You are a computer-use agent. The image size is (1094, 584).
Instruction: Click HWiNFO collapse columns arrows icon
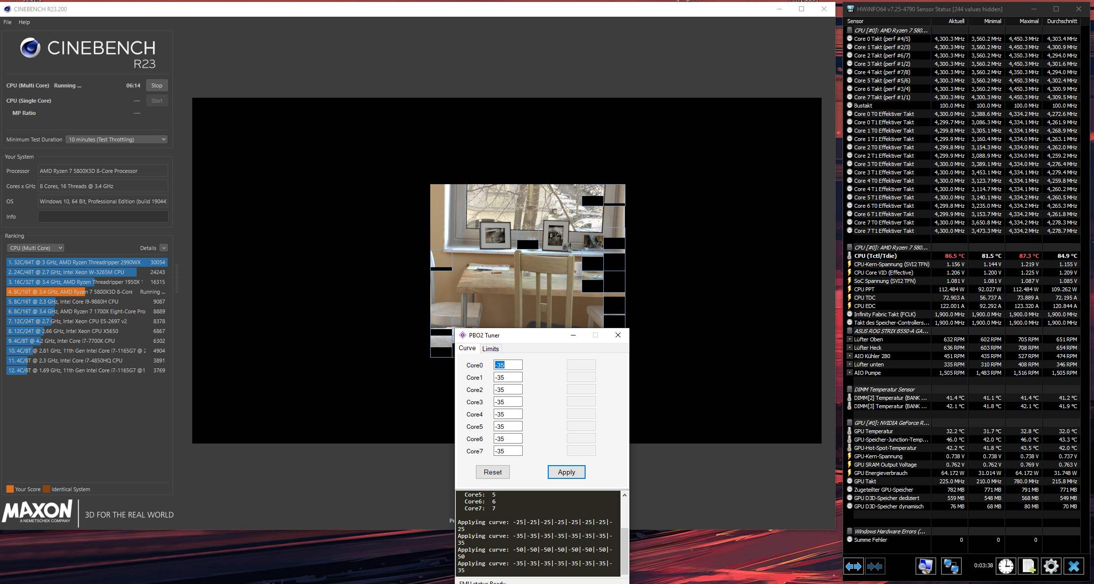click(x=875, y=566)
